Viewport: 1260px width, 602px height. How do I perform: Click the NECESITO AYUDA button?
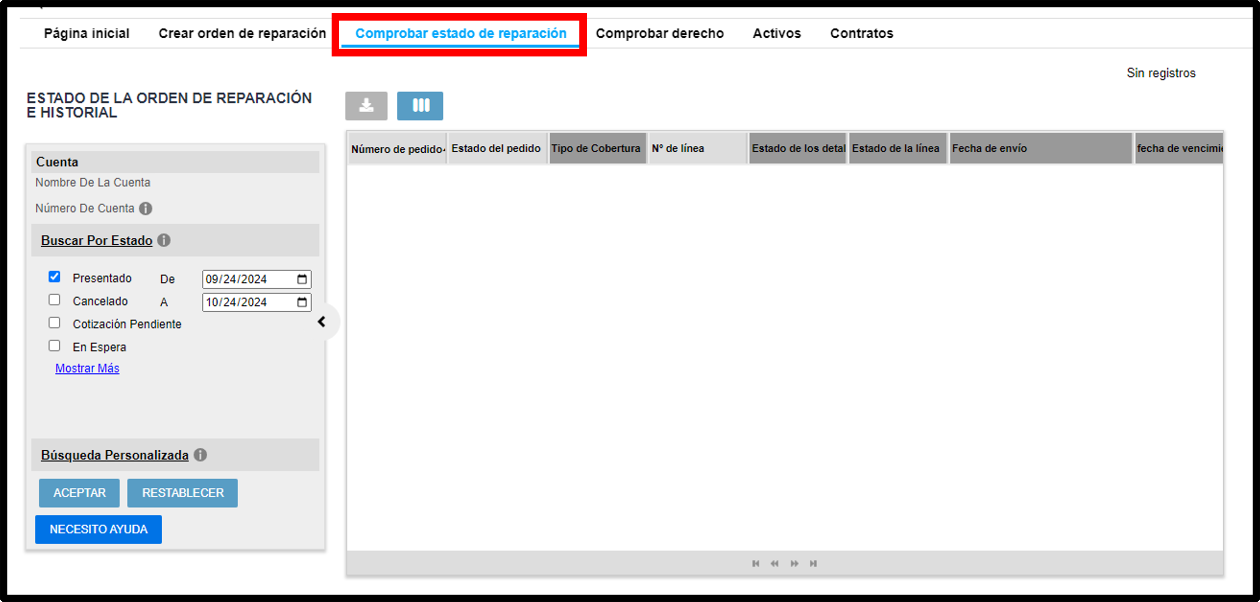tap(98, 529)
